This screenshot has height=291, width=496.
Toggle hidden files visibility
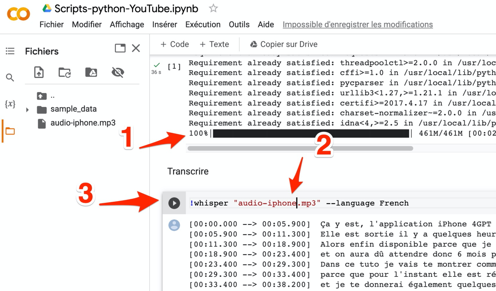pyautogui.click(x=118, y=72)
